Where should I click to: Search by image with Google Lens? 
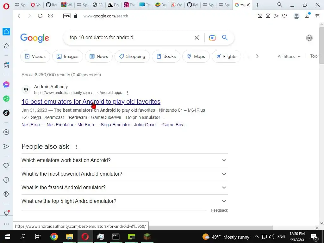tap(212, 38)
